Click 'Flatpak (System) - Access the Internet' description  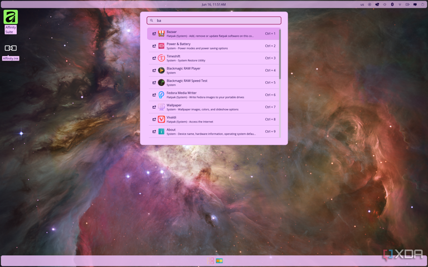tap(190, 122)
